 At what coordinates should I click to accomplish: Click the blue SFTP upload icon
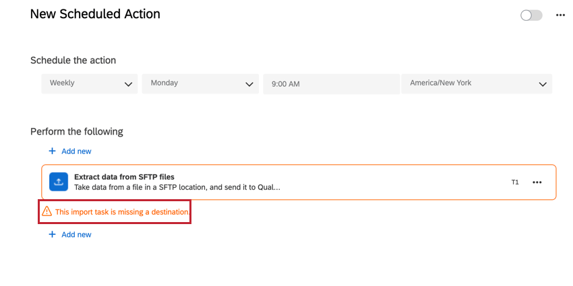pyautogui.click(x=59, y=182)
